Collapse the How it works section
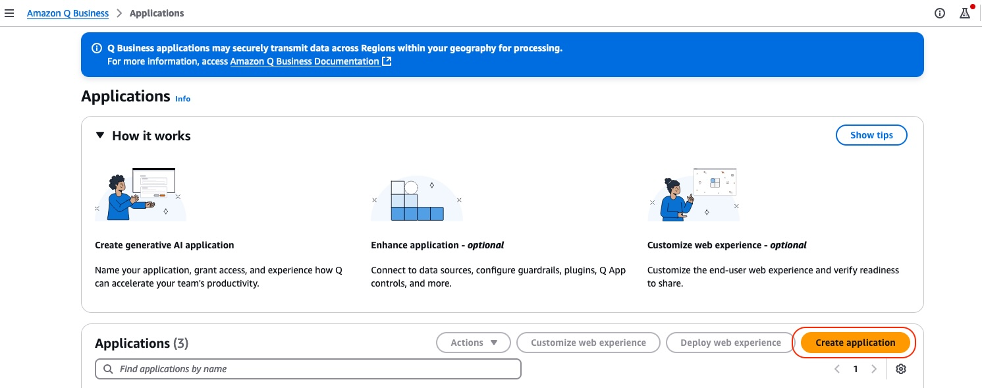 click(100, 135)
